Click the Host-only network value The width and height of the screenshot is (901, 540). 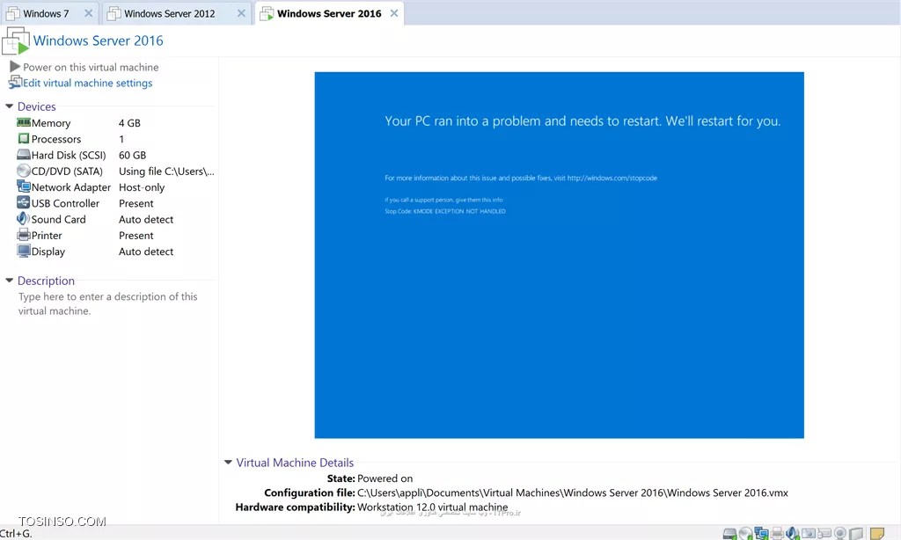[x=142, y=187]
